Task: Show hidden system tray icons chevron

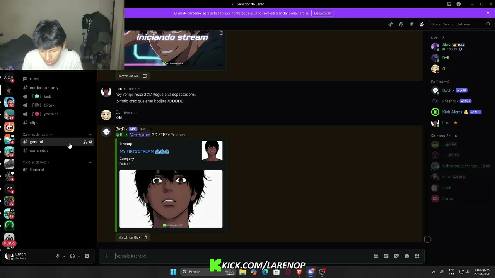Action: (434, 272)
